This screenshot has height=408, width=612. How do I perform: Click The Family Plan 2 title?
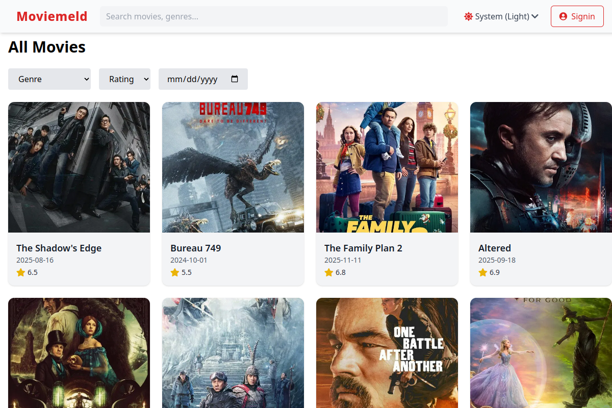point(363,248)
